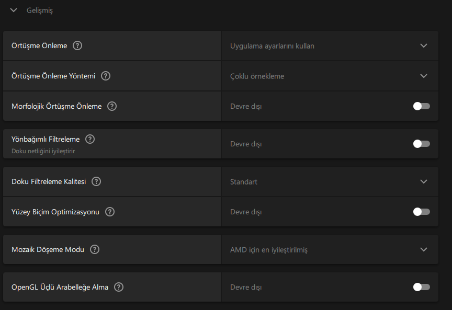Click the Örtüşme Önleme label
This screenshot has width=452, height=310.
coord(39,45)
